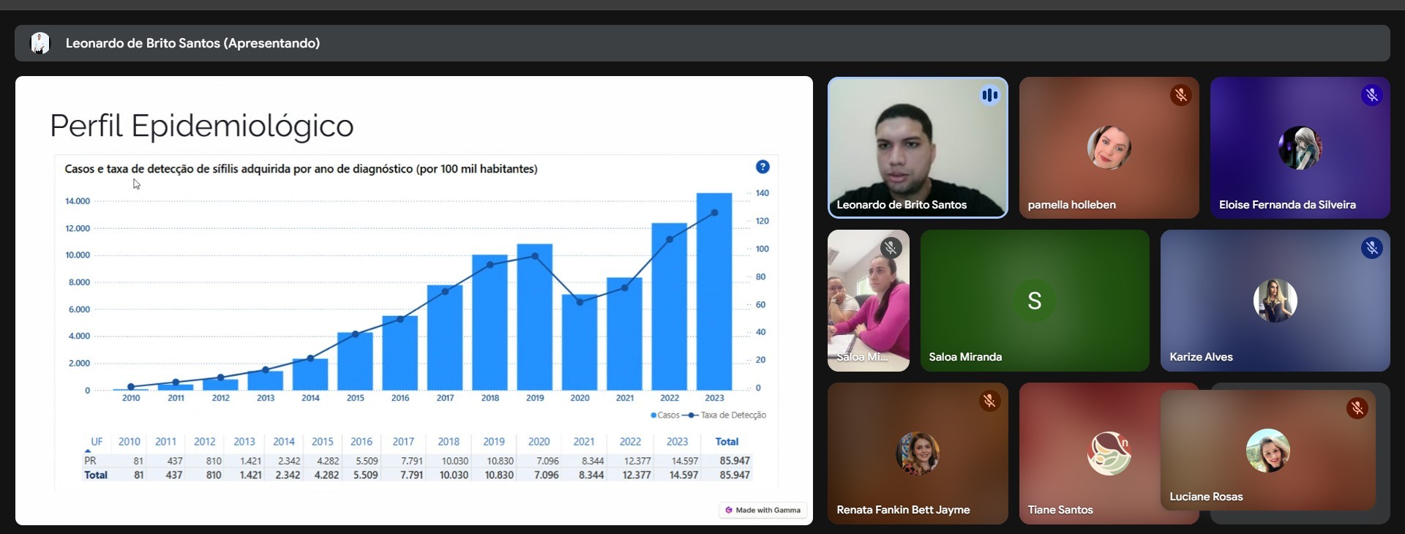Click the blue 2023 bar in the chart

[714, 293]
